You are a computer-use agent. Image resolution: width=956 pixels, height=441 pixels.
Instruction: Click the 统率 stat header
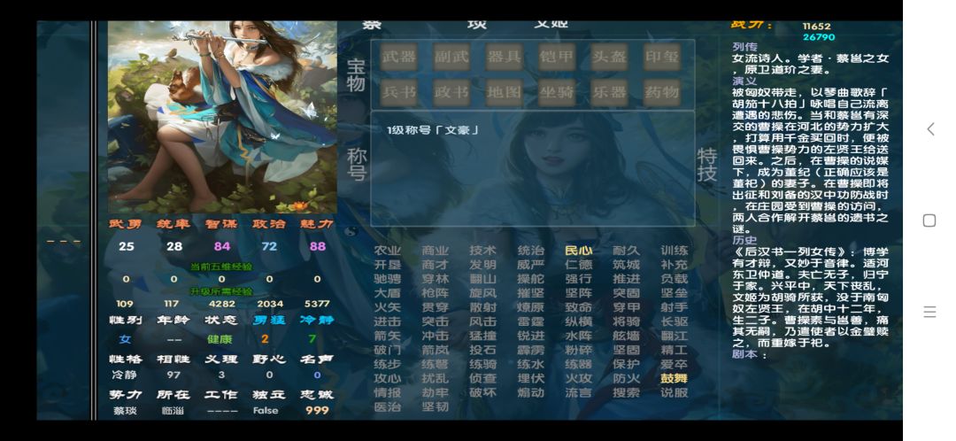pos(173,224)
